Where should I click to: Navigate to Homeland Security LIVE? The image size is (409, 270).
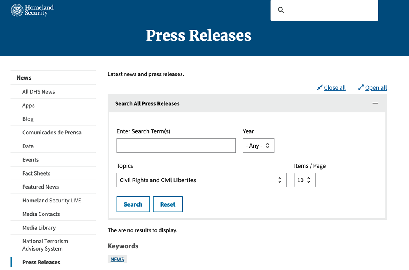coord(52,201)
